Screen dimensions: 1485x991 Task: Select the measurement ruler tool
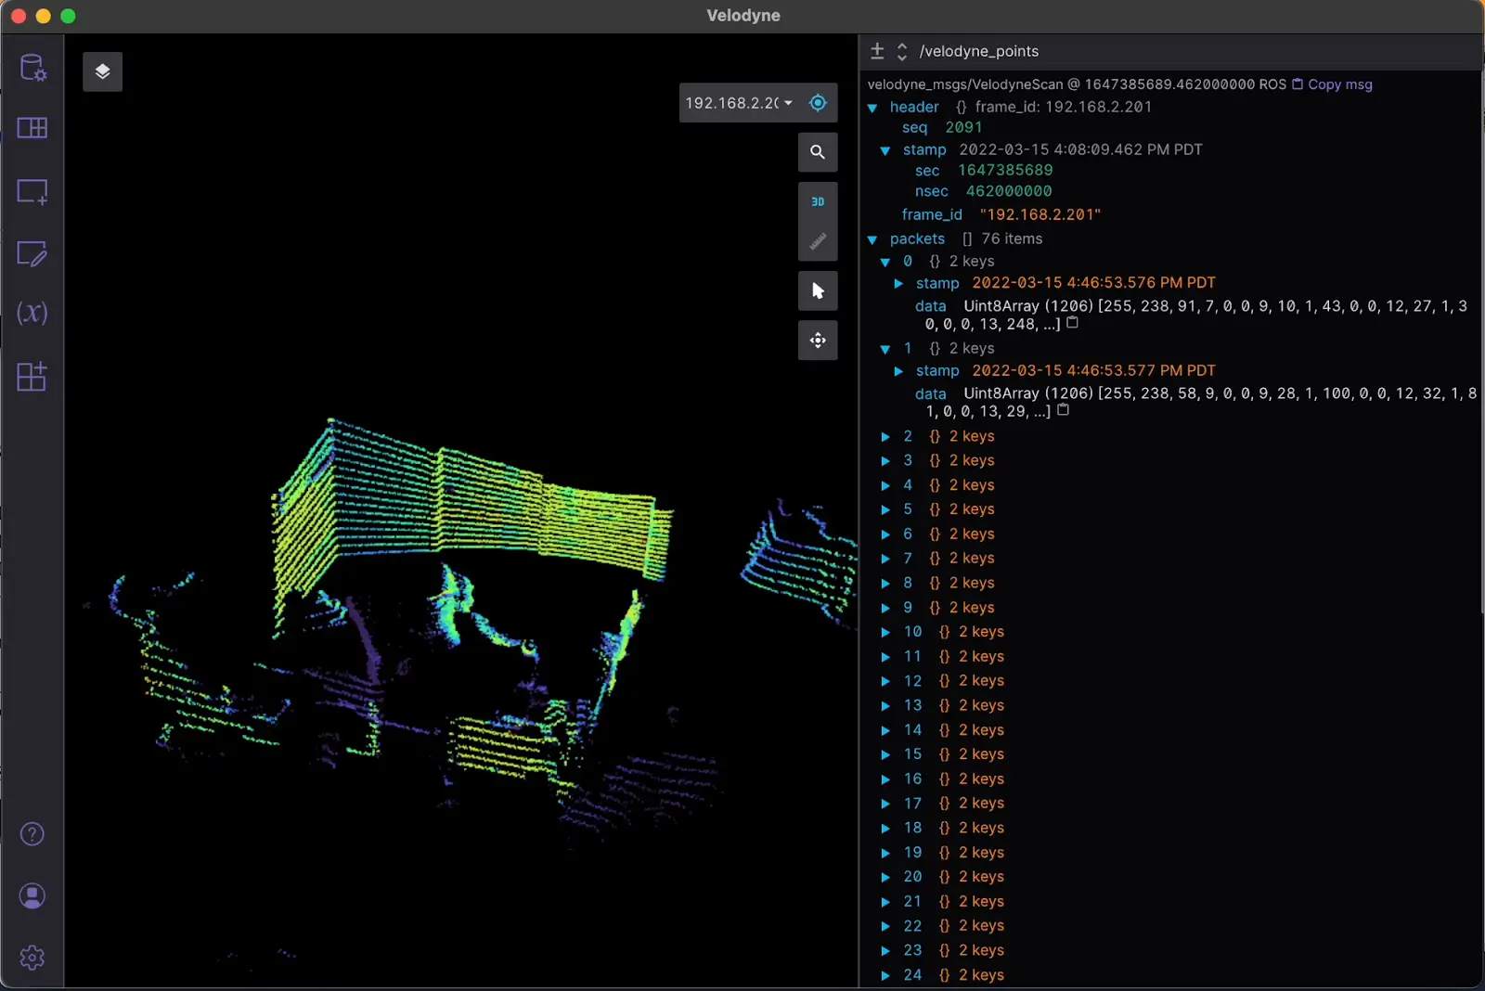818,242
